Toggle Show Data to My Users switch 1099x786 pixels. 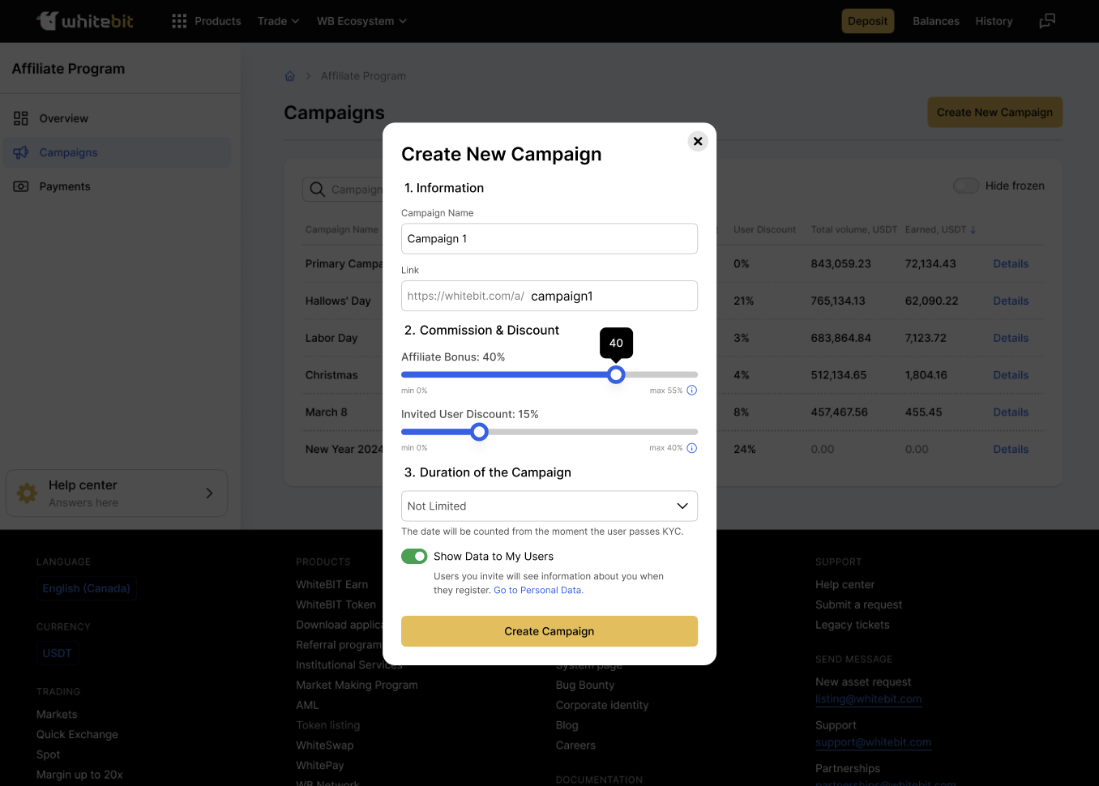click(414, 557)
